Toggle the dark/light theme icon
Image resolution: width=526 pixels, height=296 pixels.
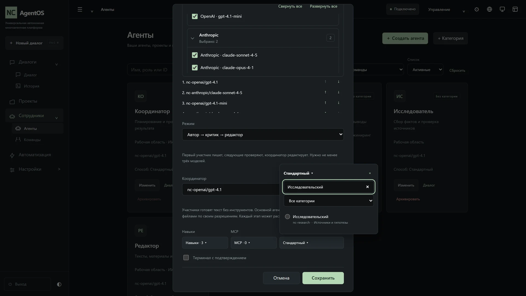point(59,284)
